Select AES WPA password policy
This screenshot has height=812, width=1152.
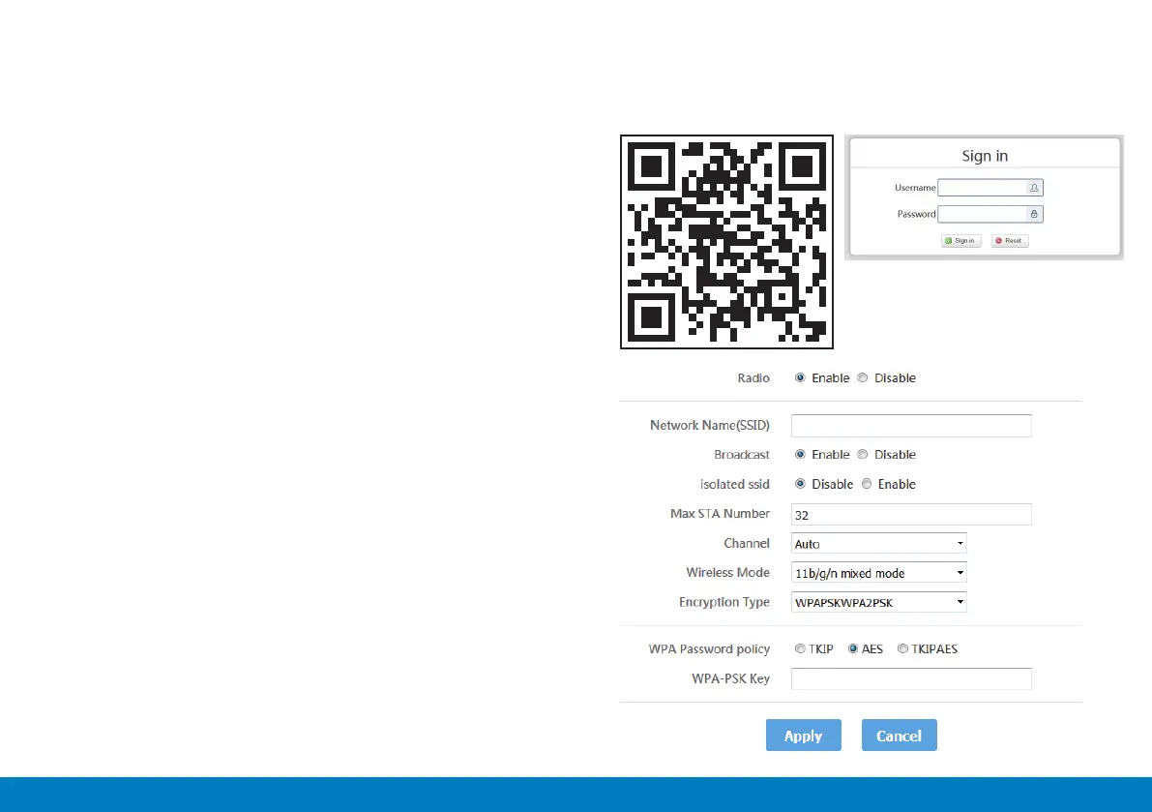pos(853,648)
